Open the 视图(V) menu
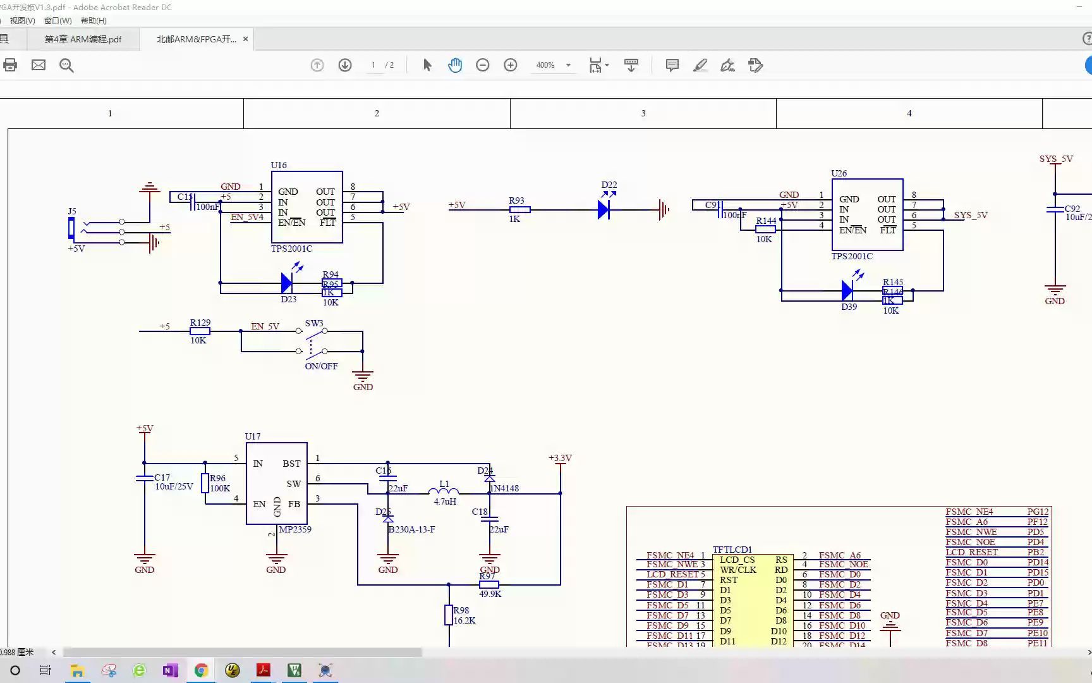The height and width of the screenshot is (683, 1092). (x=23, y=21)
